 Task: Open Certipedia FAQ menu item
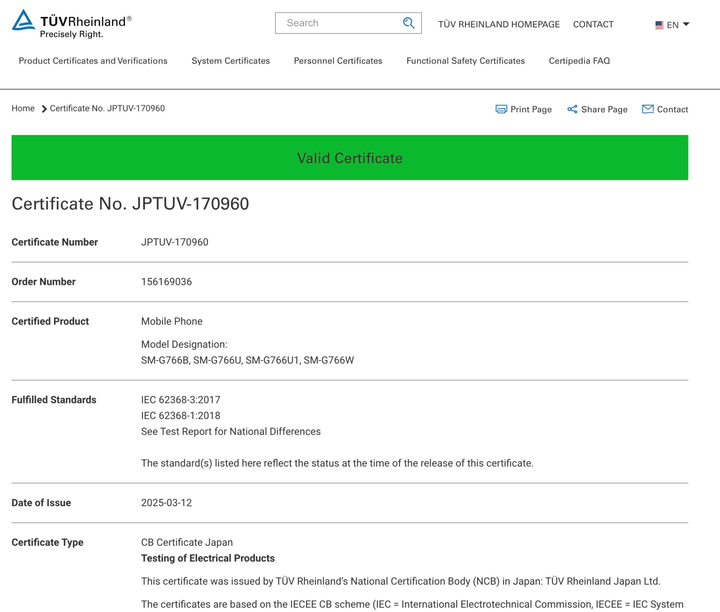[x=579, y=61]
